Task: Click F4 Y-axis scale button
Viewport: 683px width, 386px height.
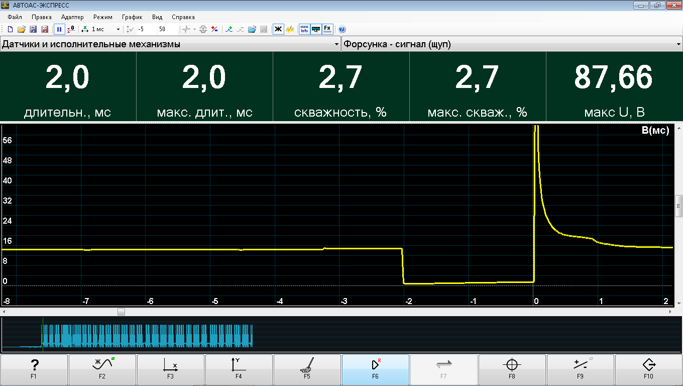Action: [239, 369]
